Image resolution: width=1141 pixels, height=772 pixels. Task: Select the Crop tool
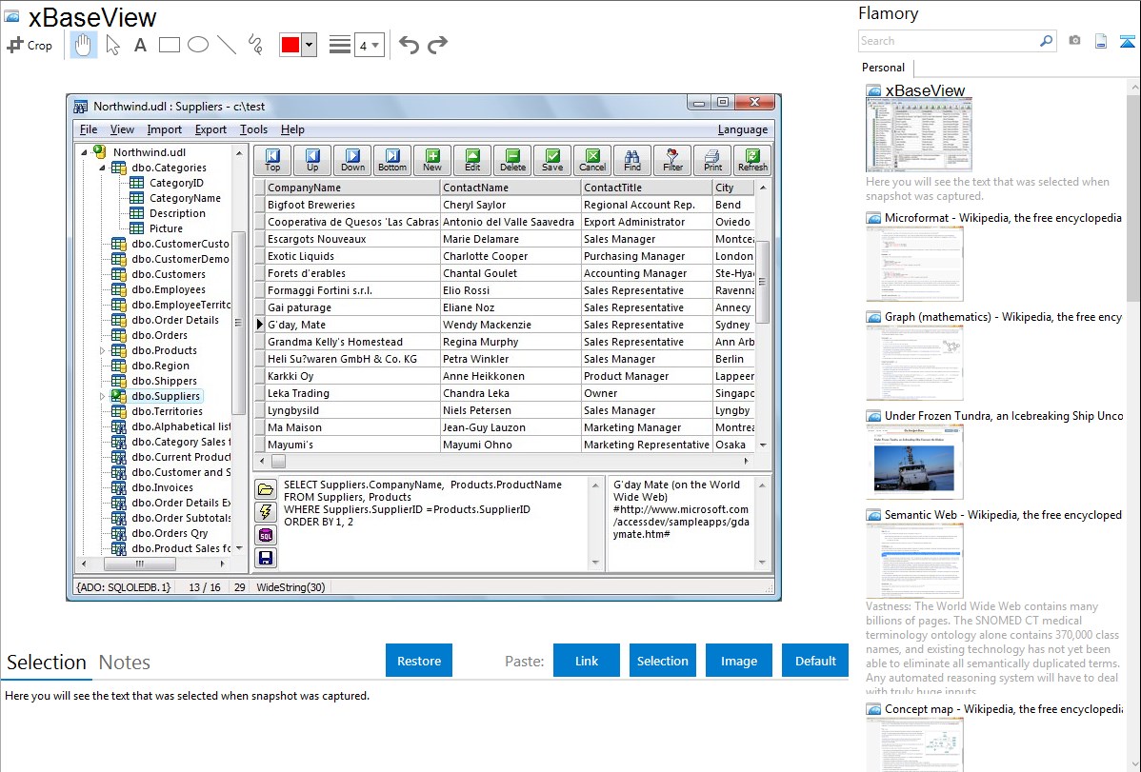(30, 45)
